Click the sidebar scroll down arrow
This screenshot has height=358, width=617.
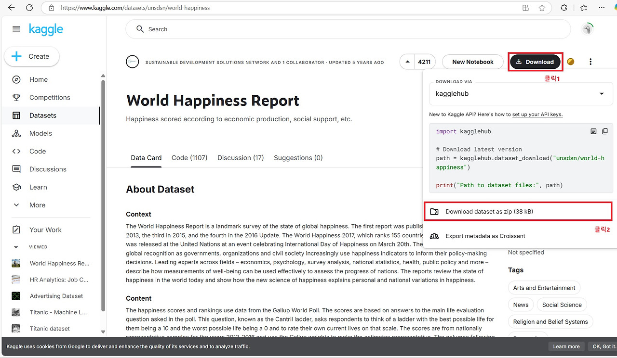click(103, 332)
